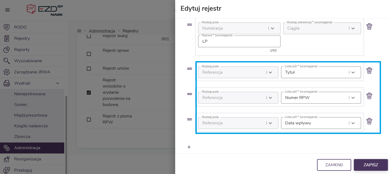Click the RODO shield icon
The width and height of the screenshot is (389, 174).
(x=7, y=27)
